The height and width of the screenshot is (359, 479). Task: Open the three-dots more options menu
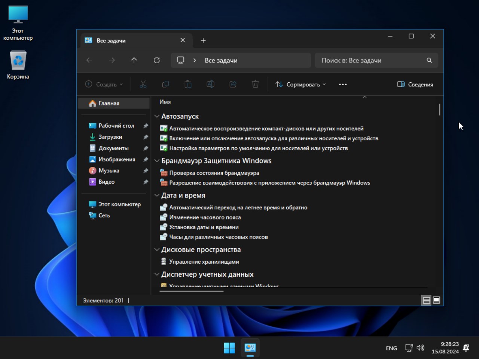coord(342,85)
